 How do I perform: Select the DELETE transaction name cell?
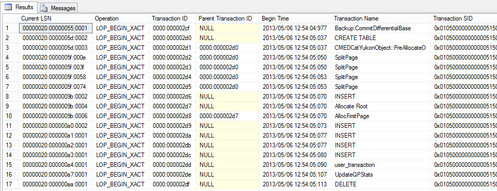tap(381, 184)
